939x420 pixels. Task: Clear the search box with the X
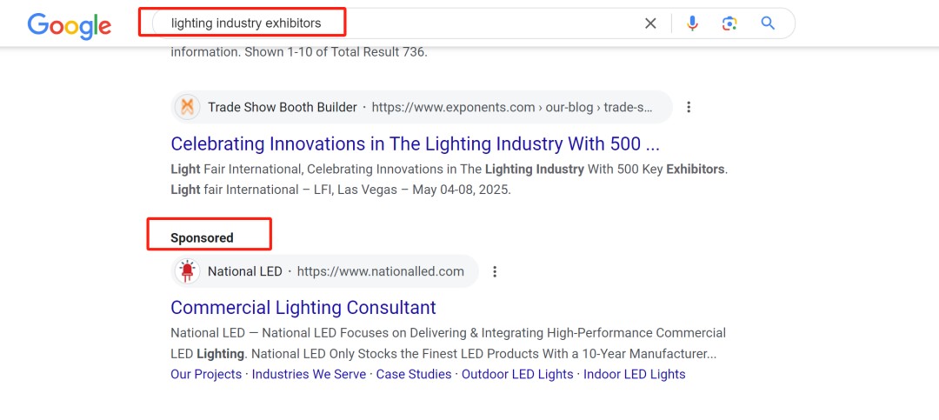(650, 23)
